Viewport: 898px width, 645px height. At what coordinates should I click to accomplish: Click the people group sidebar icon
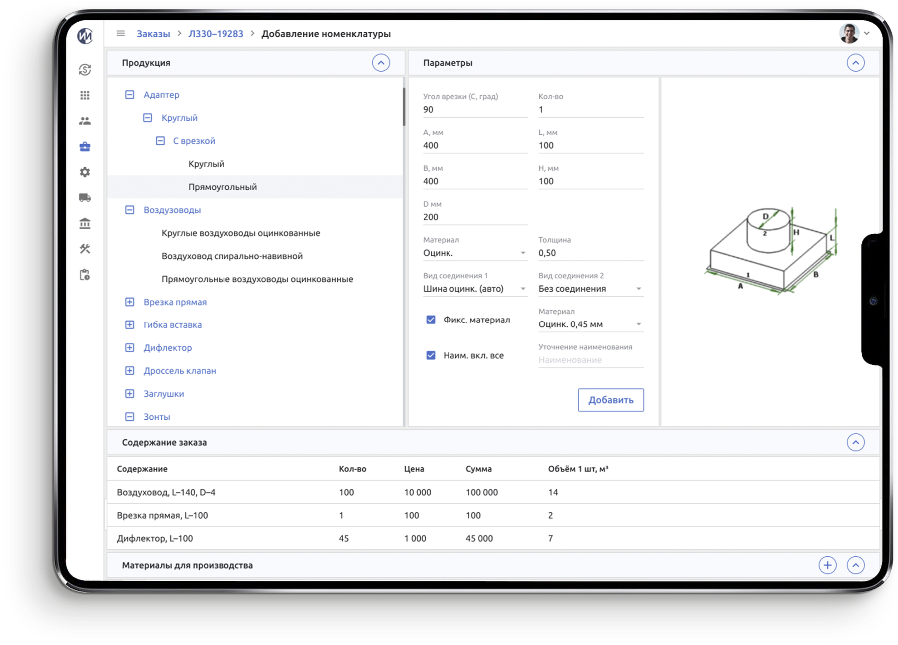click(85, 121)
